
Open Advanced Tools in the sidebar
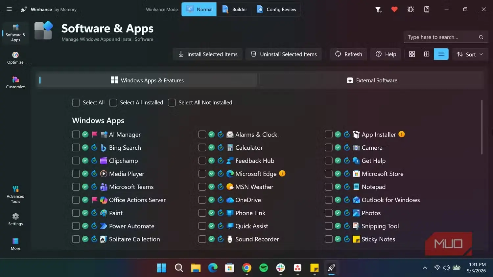(15, 194)
